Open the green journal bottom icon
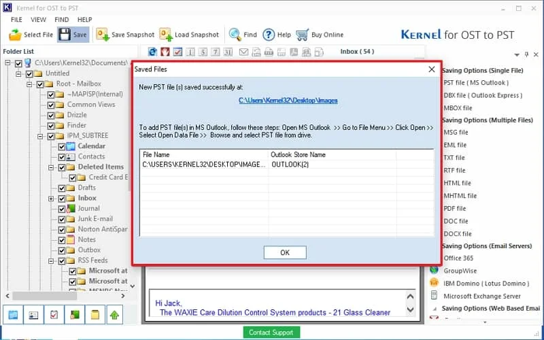This screenshot has height=340, width=544. (74, 315)
